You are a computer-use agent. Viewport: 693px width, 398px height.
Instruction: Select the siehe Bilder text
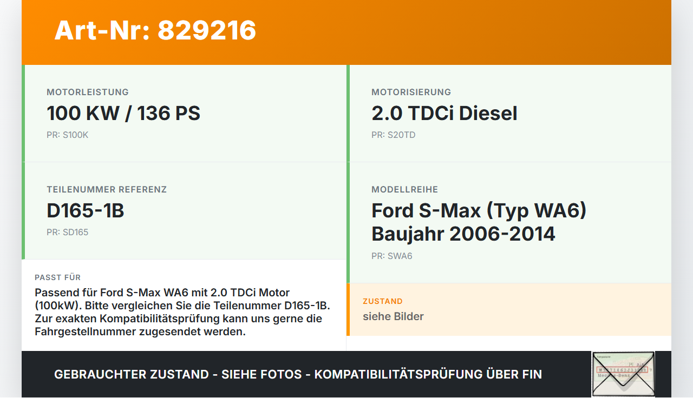tap(393, 316)
